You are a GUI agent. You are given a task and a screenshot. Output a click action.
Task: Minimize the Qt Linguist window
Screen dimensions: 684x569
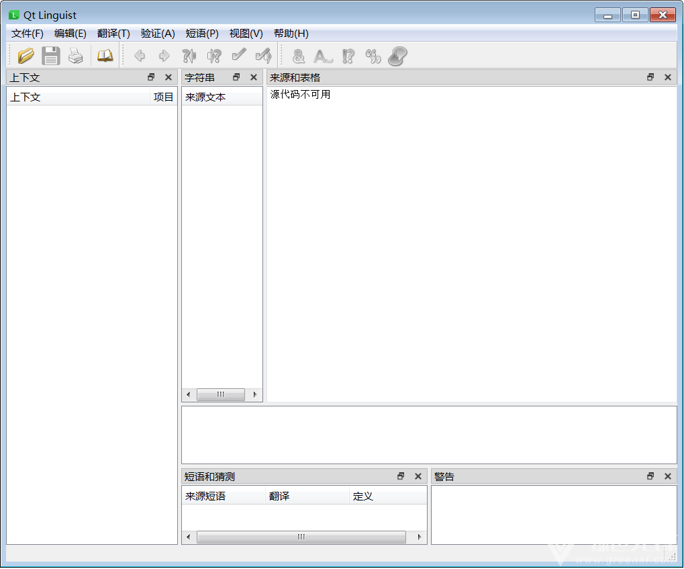pyautogui.click(x=607, y=15)
